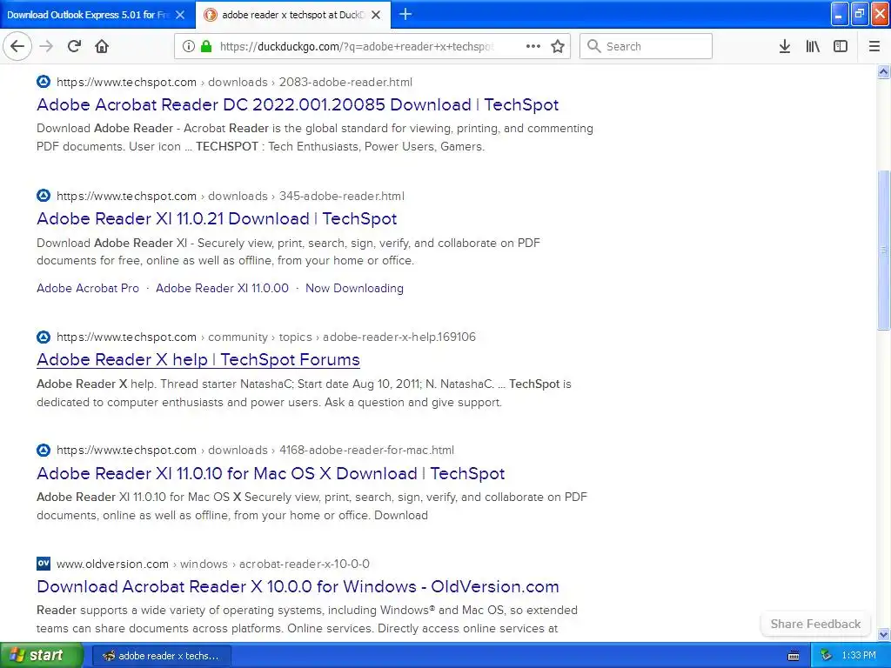891x668 pixels.
Task: Open Adobe Reader XI 11.0.21 Download link
Action: coord(217,218)
